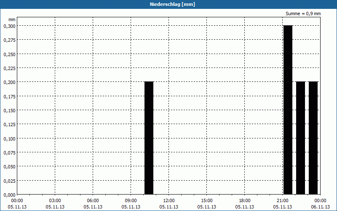Click the 0,250 y-axis label
This screenshot has height=211, width=337.
[x=9, y=54]
